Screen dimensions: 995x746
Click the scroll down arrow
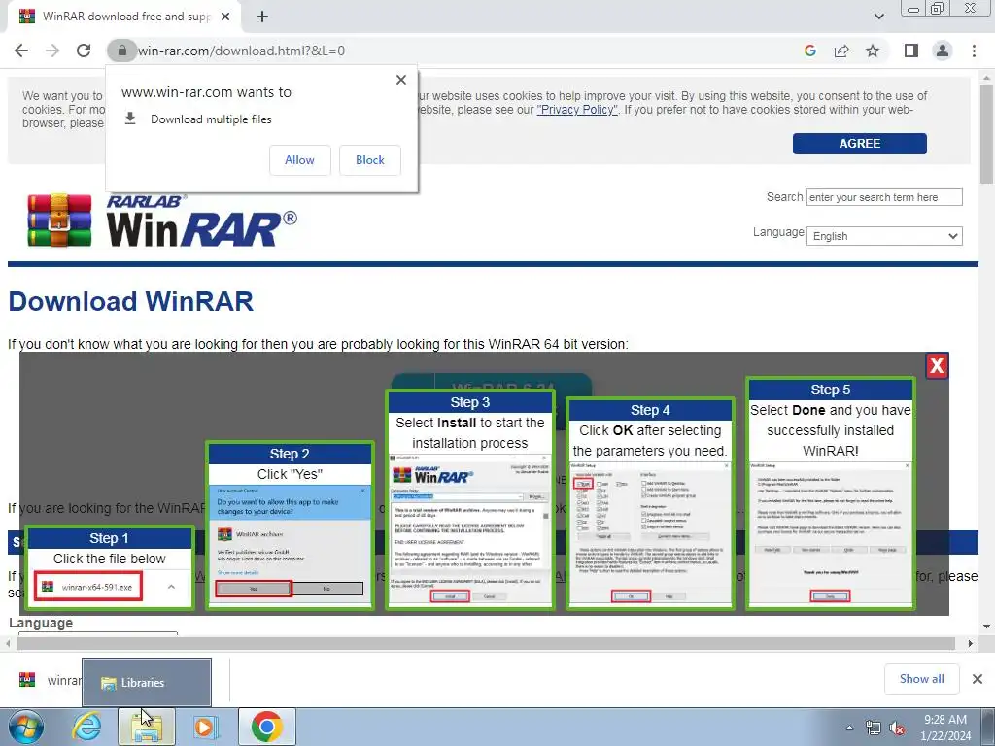[x=986, y=627]
